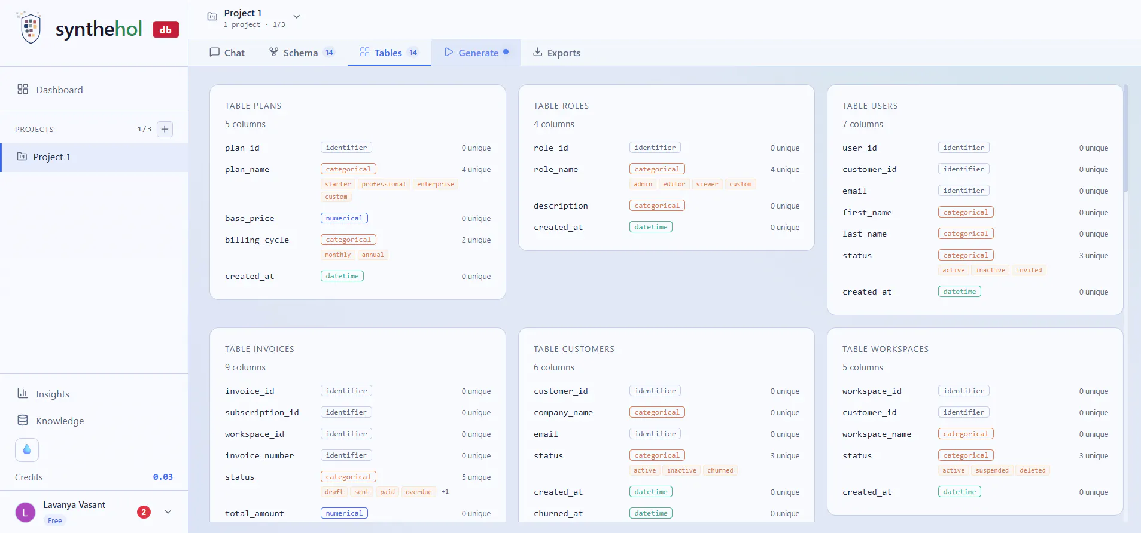This screenshot has width=1141, height=533.
Task: Click the Exports download icon
Action: tap(538, 52)
